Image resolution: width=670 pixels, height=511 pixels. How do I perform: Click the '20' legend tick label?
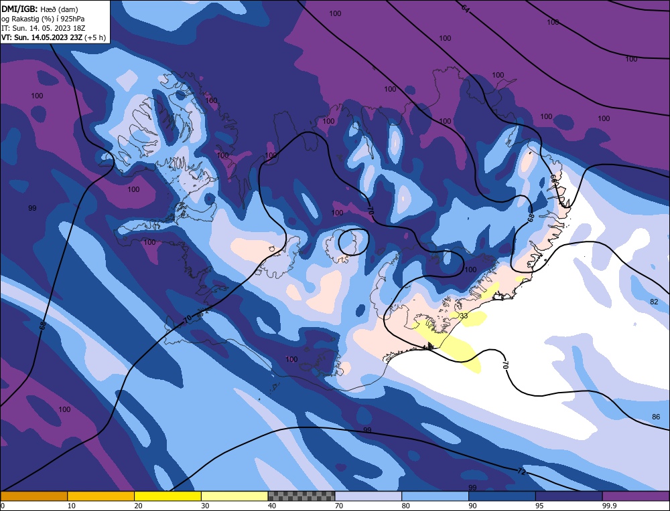coord(139,506)
